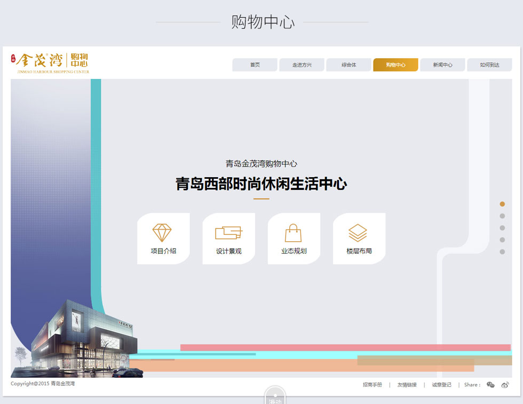
Task: Share via the Weibo icon
Action: [x=505, y=385]
